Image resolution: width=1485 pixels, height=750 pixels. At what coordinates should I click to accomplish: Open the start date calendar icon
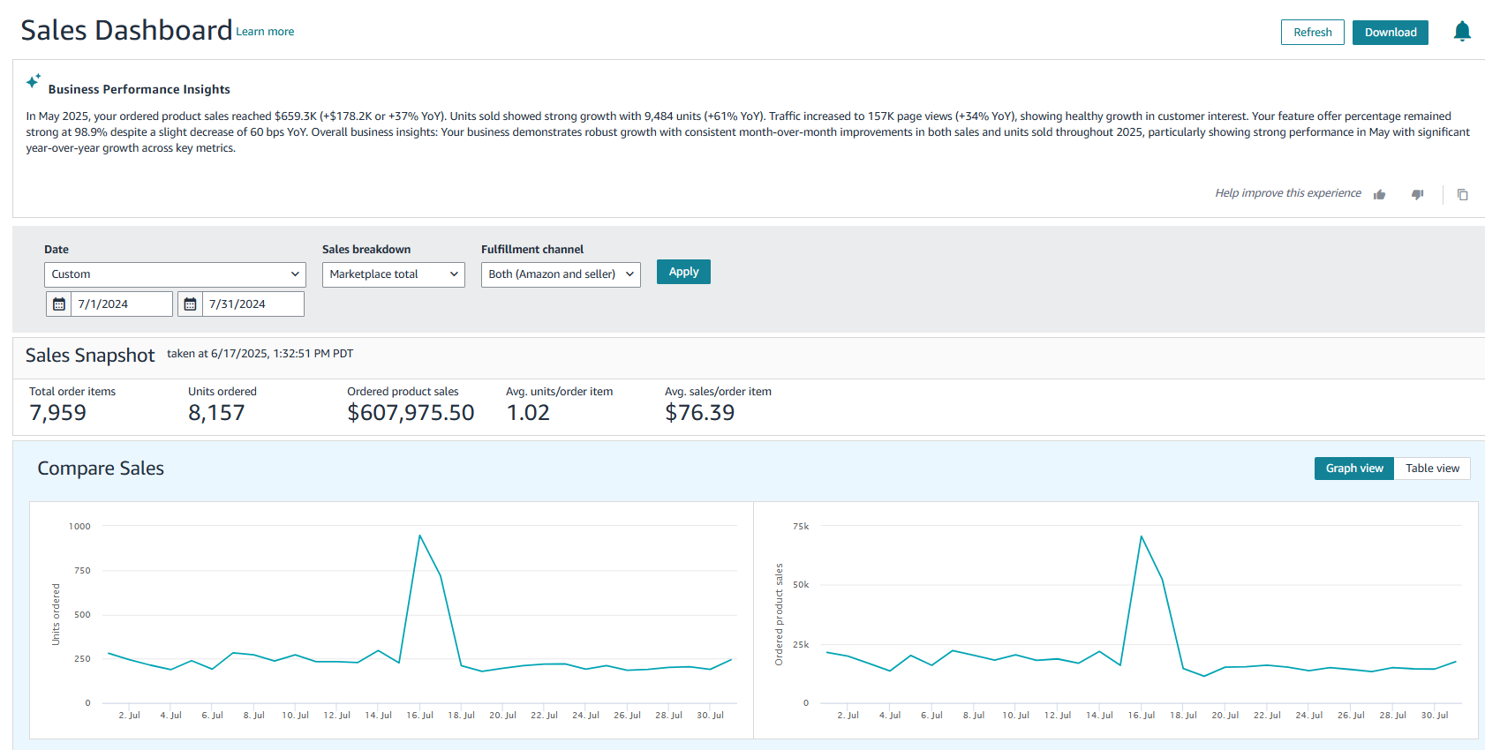click(59, 304)
